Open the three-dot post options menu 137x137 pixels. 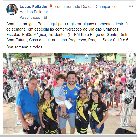131,6
